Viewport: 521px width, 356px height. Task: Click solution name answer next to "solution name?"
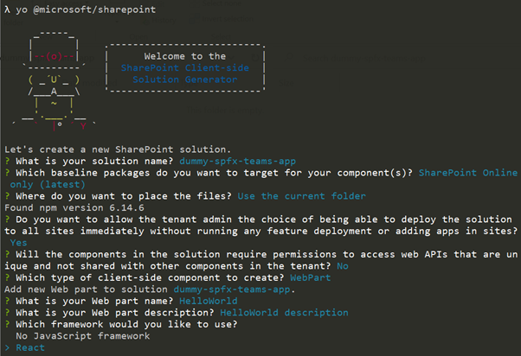pos(238,162)
